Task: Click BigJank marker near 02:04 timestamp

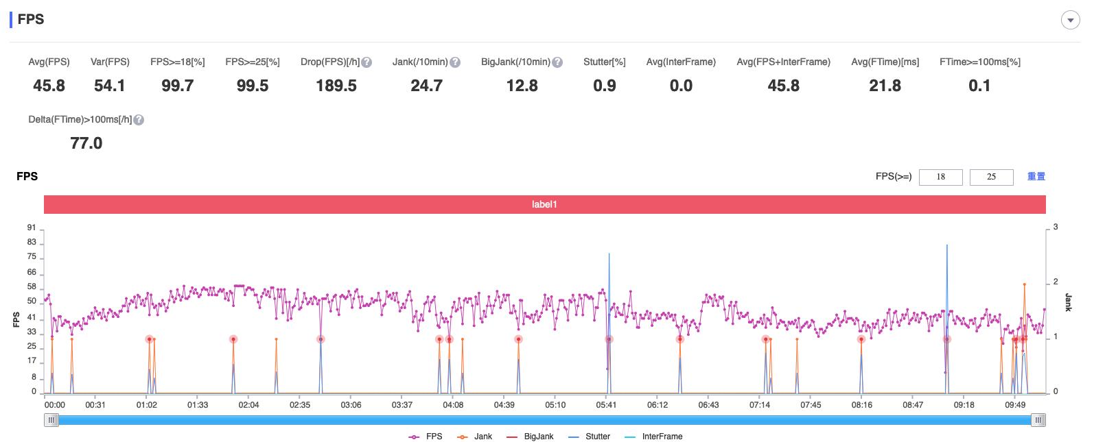Action: (x=233, y=339)
